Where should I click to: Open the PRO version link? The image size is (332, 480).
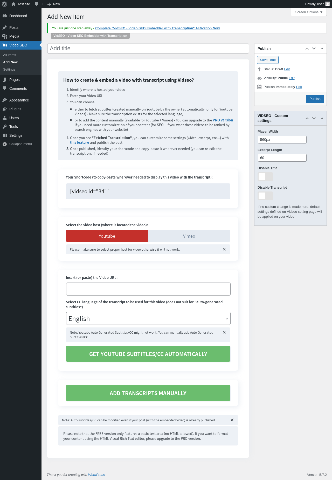point(223,120)
